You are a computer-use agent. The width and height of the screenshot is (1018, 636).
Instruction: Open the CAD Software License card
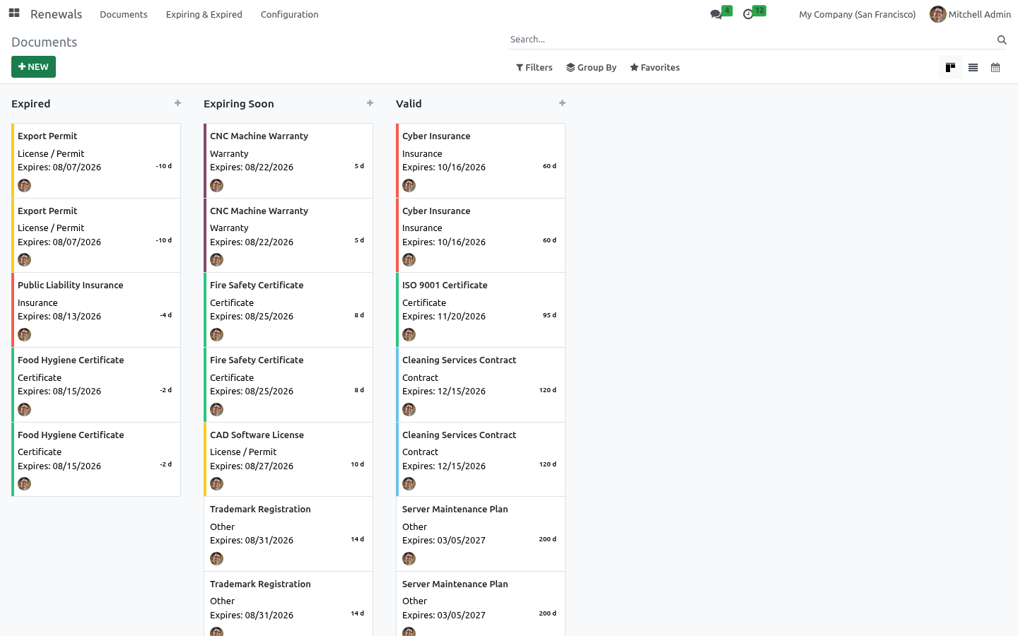click(x=288, y=459)
